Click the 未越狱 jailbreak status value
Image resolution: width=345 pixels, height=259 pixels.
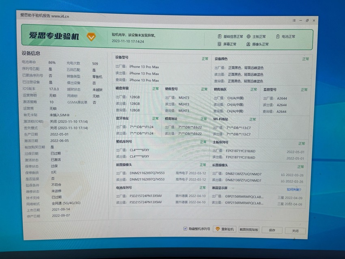coord(97,90)
